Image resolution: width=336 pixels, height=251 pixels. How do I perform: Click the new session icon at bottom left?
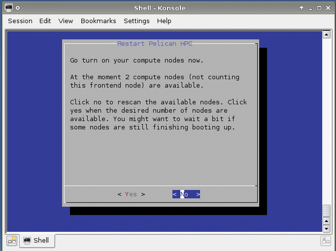pyautogui.click(x=11, y=241)
